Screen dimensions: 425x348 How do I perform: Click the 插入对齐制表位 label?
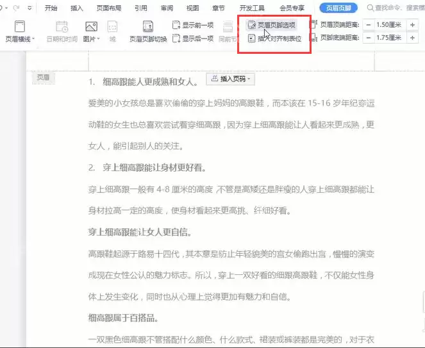(279, 38)
